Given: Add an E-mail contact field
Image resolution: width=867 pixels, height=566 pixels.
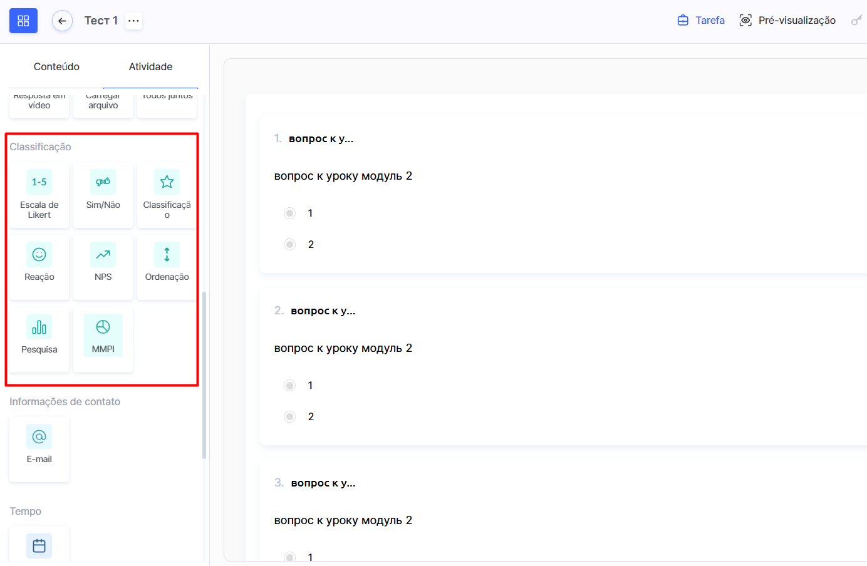Looking at the screenshot, I should pos(39,446).
